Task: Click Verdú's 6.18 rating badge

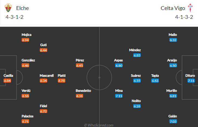Action: coord(25,96)
